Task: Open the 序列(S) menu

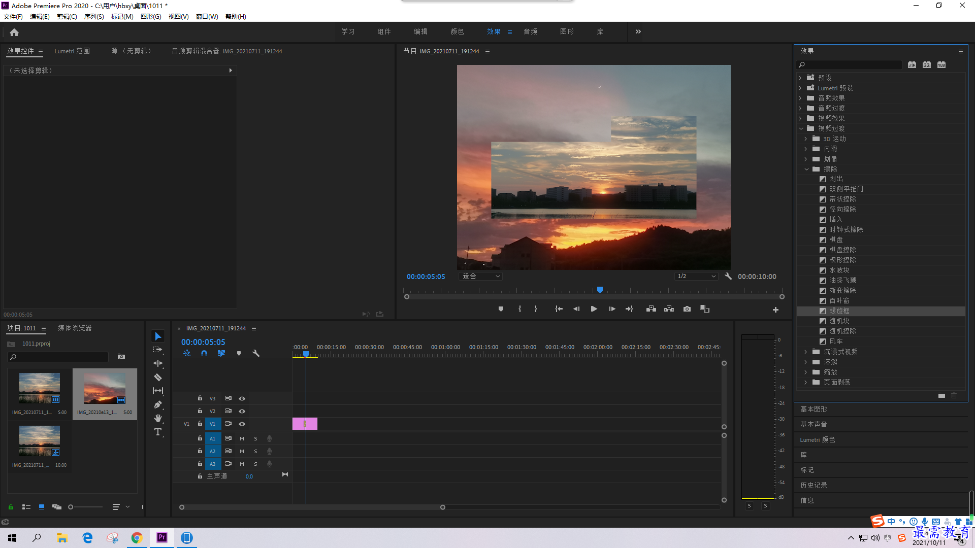Action: point(94,17)
